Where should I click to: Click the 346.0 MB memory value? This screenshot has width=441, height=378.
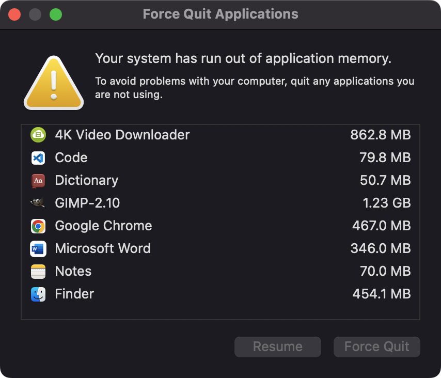pos(381,248)
